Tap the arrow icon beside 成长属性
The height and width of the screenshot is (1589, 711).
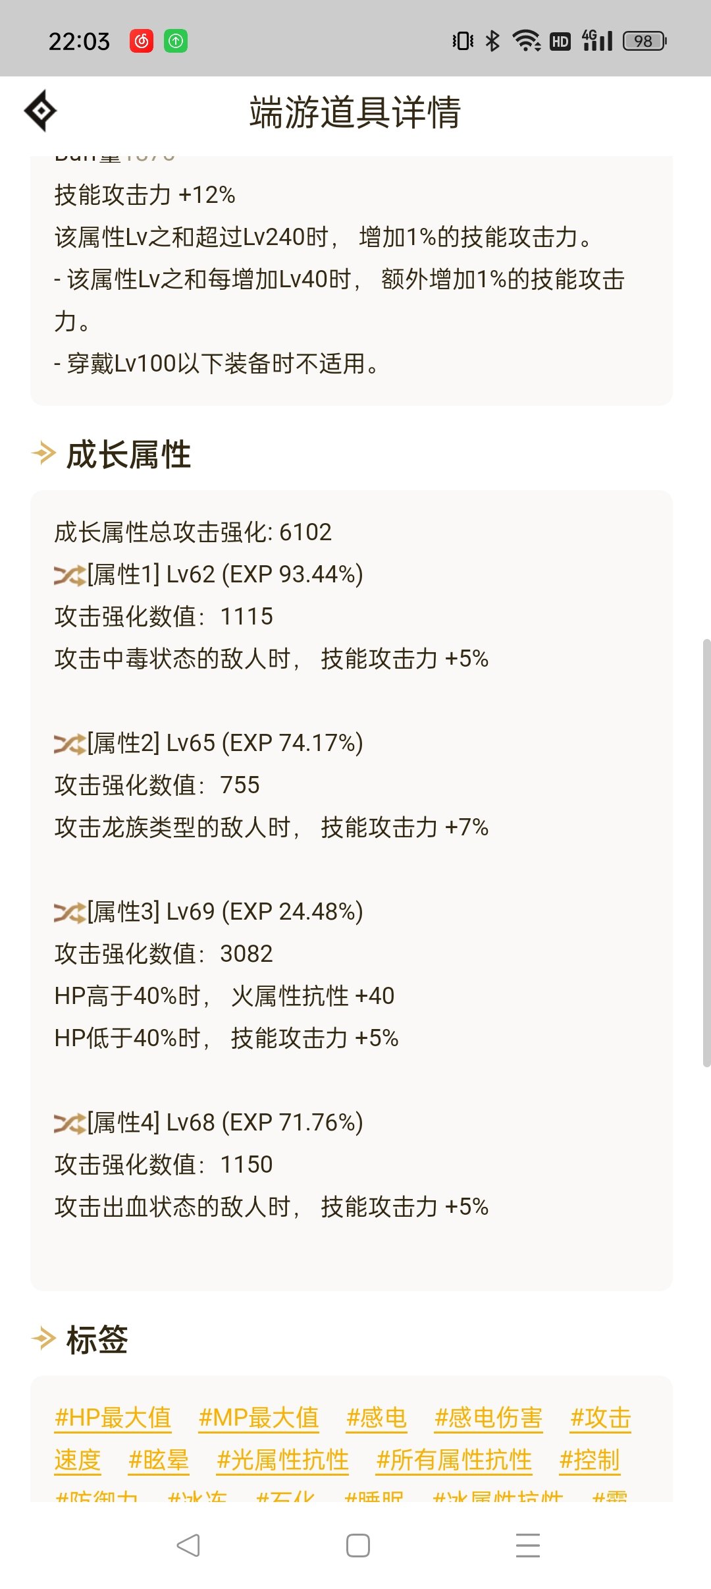coord(44,454)
